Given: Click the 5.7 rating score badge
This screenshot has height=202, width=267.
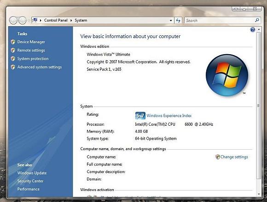Looking at the screenshot, I should 140,116.
